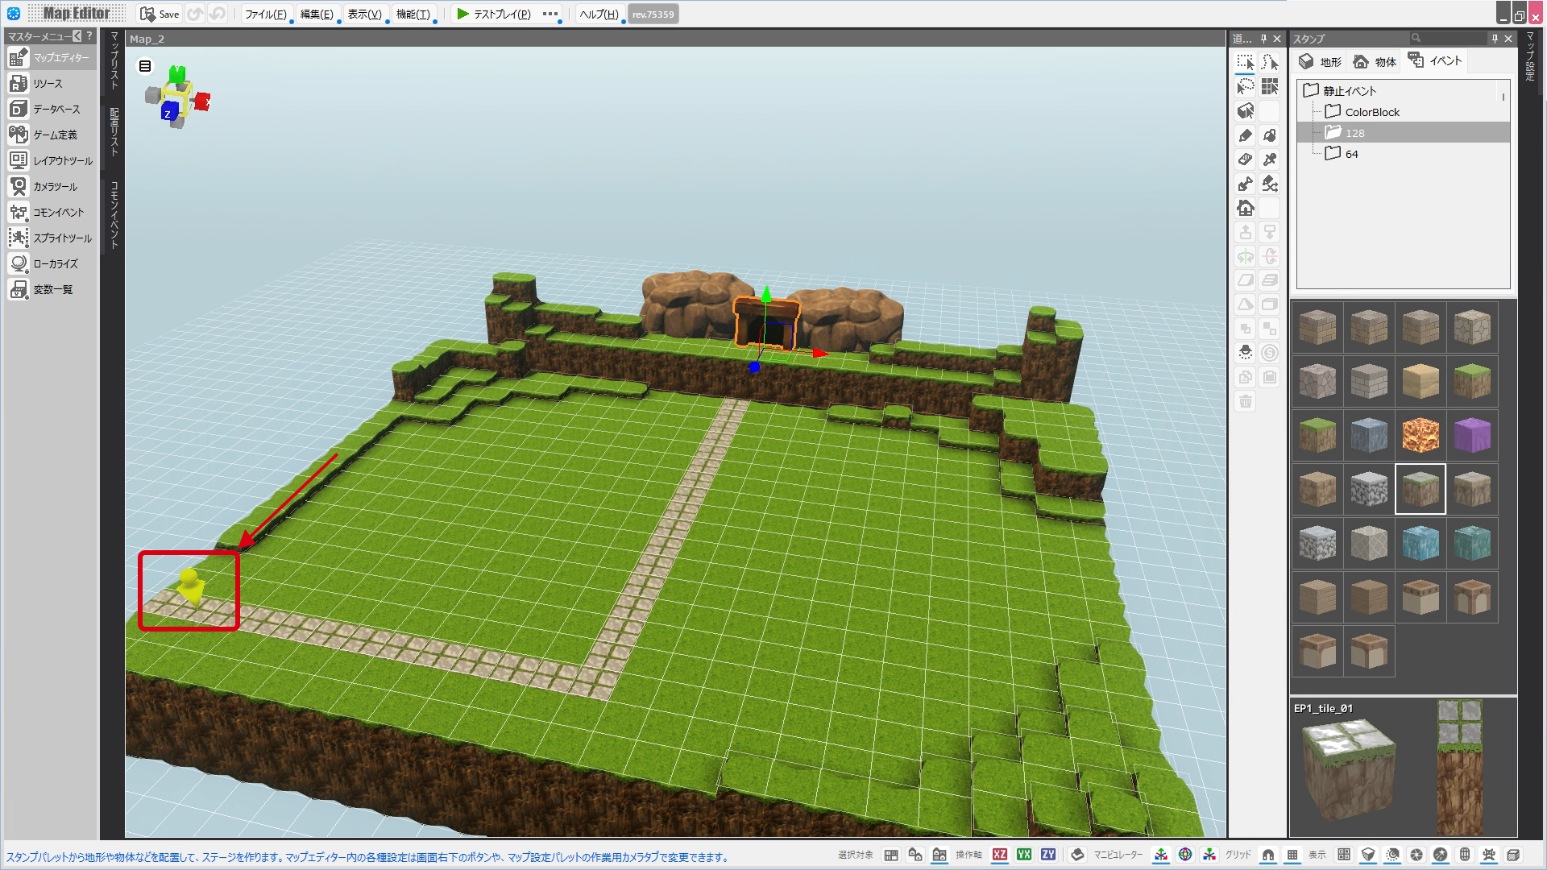This screenshot has height=870, width=1547.
Task: Open the master menu help question mark
Action: click(89, 36)
